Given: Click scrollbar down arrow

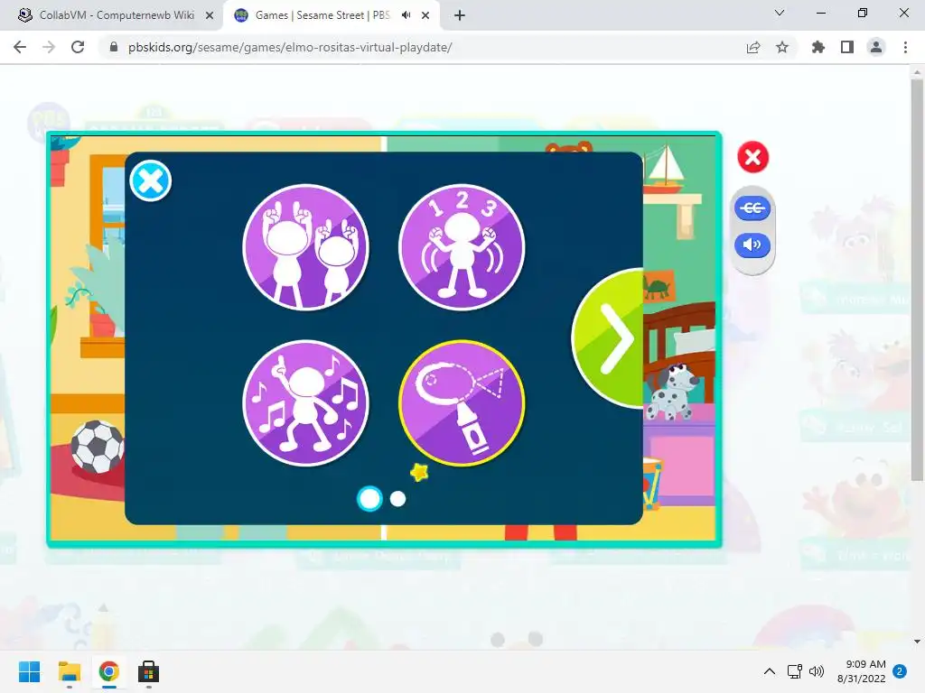Looking at the screenshot, I should click(x=917, y=642).
